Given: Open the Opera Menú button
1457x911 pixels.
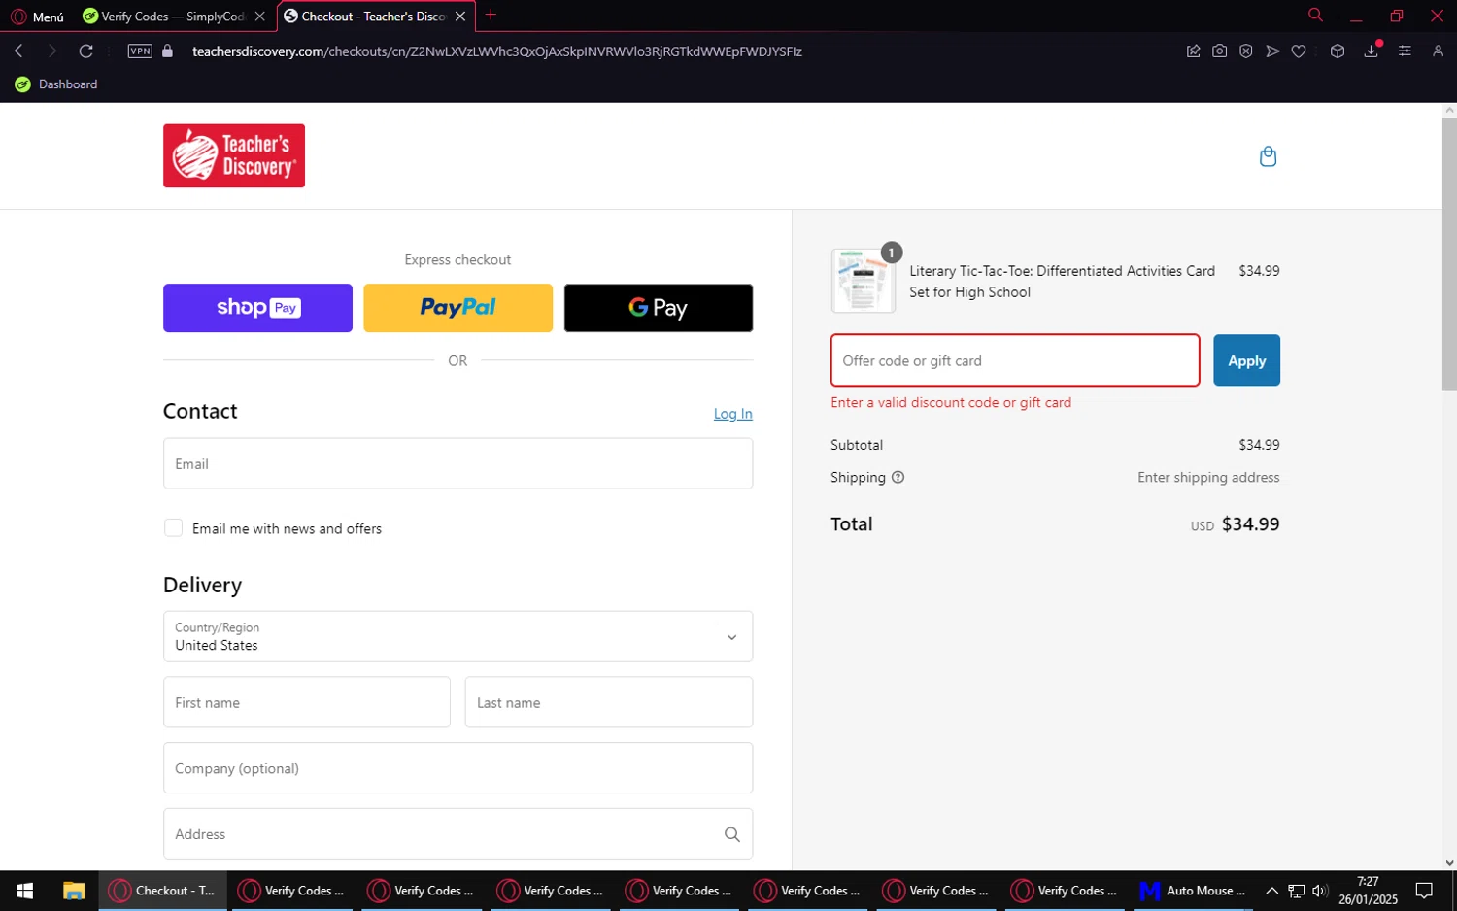Looking at the screenshot, I should pos(37,17).
